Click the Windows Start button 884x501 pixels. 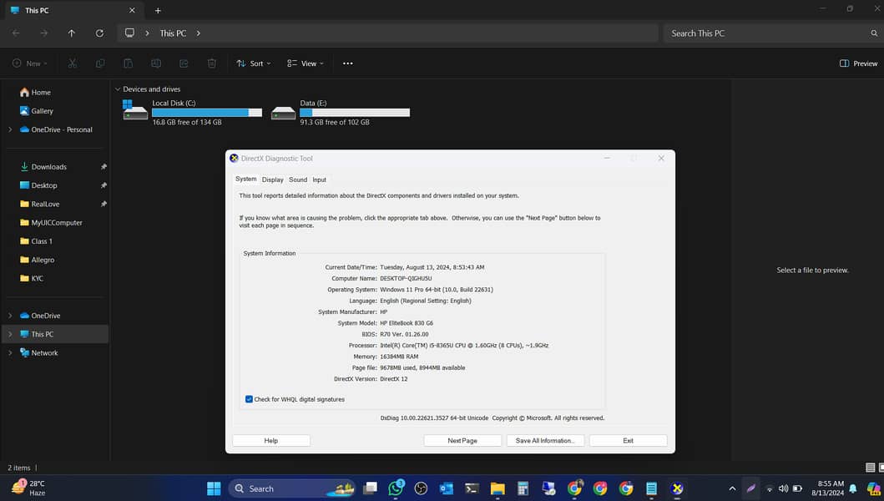pos(214,488)
